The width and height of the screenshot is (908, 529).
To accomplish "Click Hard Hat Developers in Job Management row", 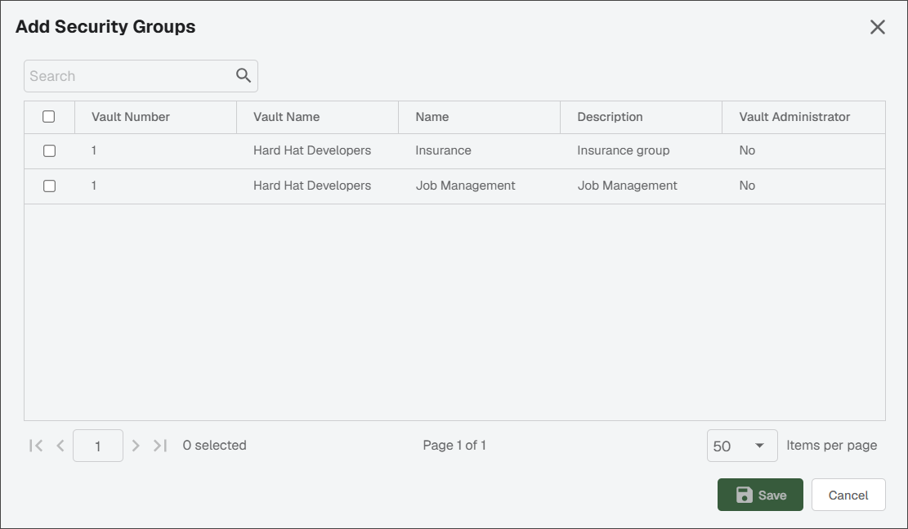I will coord(312,186).
